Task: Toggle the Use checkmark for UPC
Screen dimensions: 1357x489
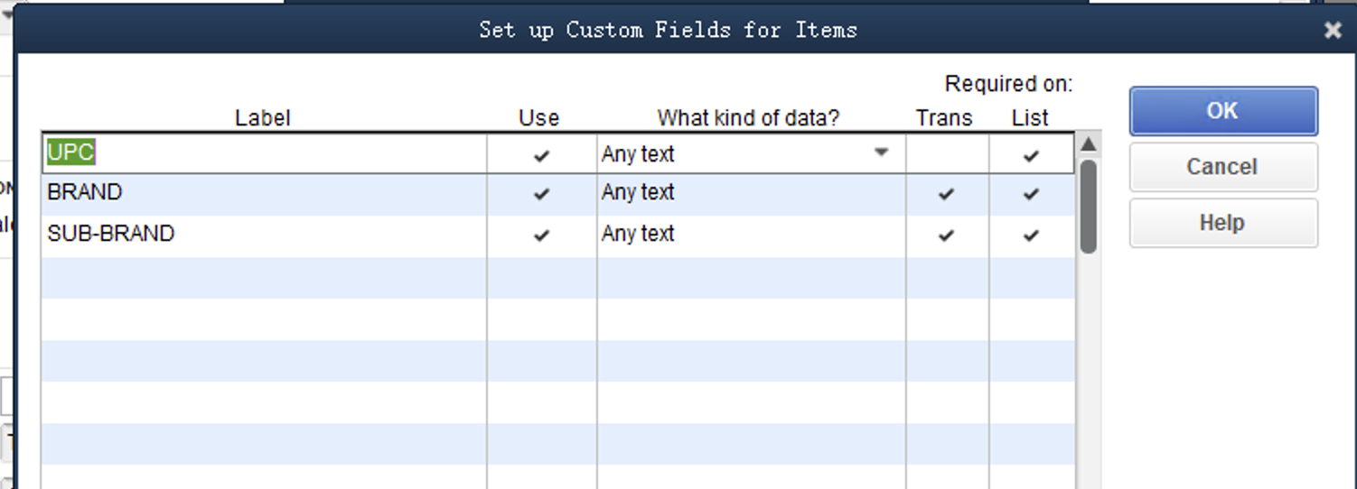Action: coord(541,155)
